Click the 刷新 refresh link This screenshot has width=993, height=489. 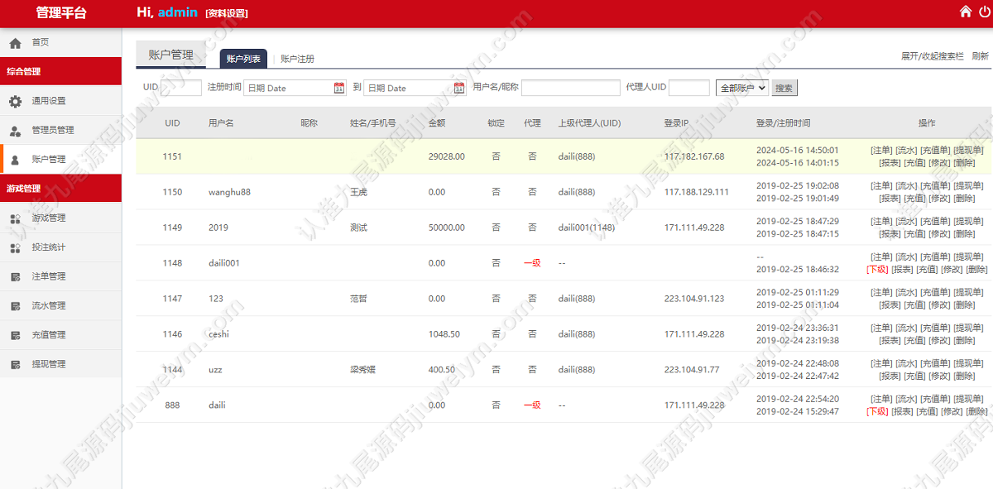click(981, 56)
